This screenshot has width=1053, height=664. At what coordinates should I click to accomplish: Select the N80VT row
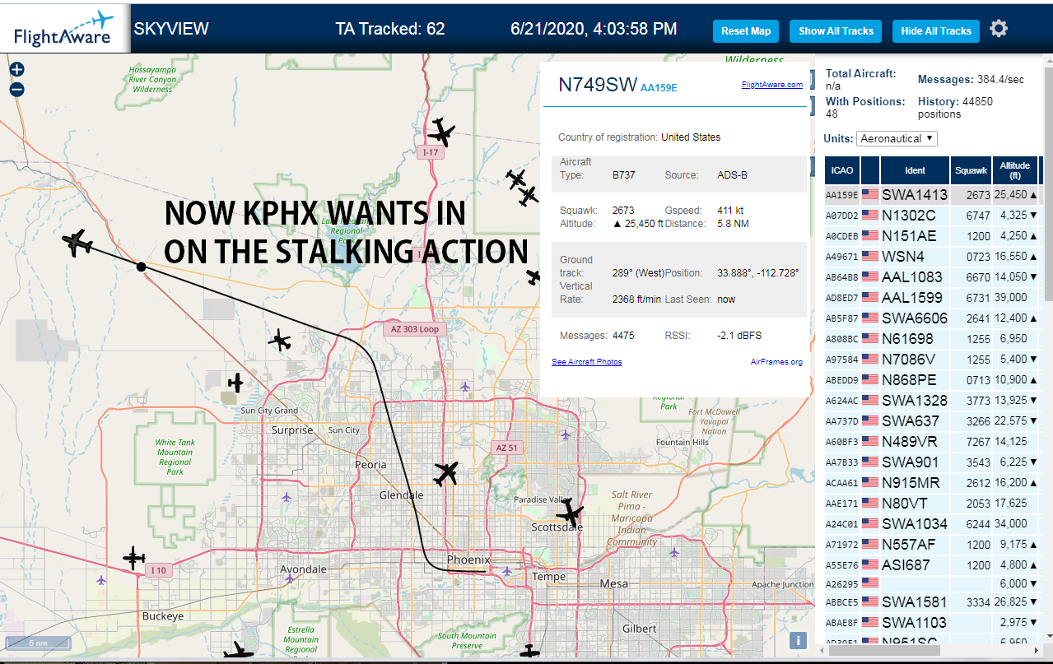(x=933, y=504)
